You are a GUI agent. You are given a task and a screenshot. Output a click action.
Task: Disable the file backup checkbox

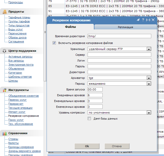pyautogui.click(x=54, y=43)
